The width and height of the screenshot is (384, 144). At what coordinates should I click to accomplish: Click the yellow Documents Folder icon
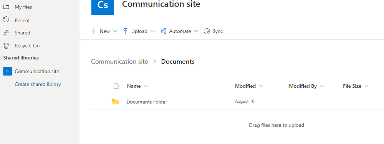(x=115, y=102)
